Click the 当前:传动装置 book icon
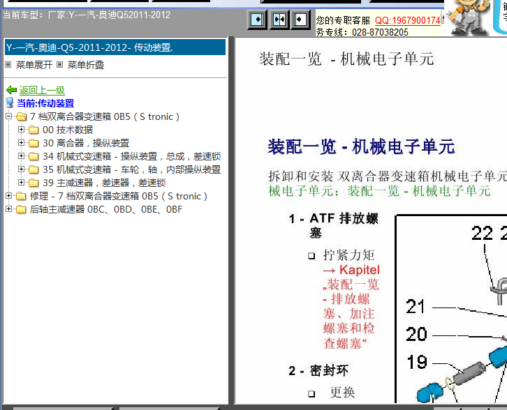The width and height of the screenshot is (507, 410). coord(10,103)
